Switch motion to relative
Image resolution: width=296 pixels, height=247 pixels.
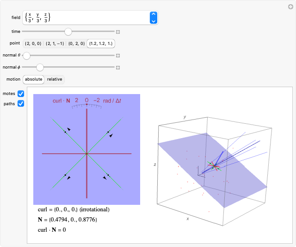point(55,79)
